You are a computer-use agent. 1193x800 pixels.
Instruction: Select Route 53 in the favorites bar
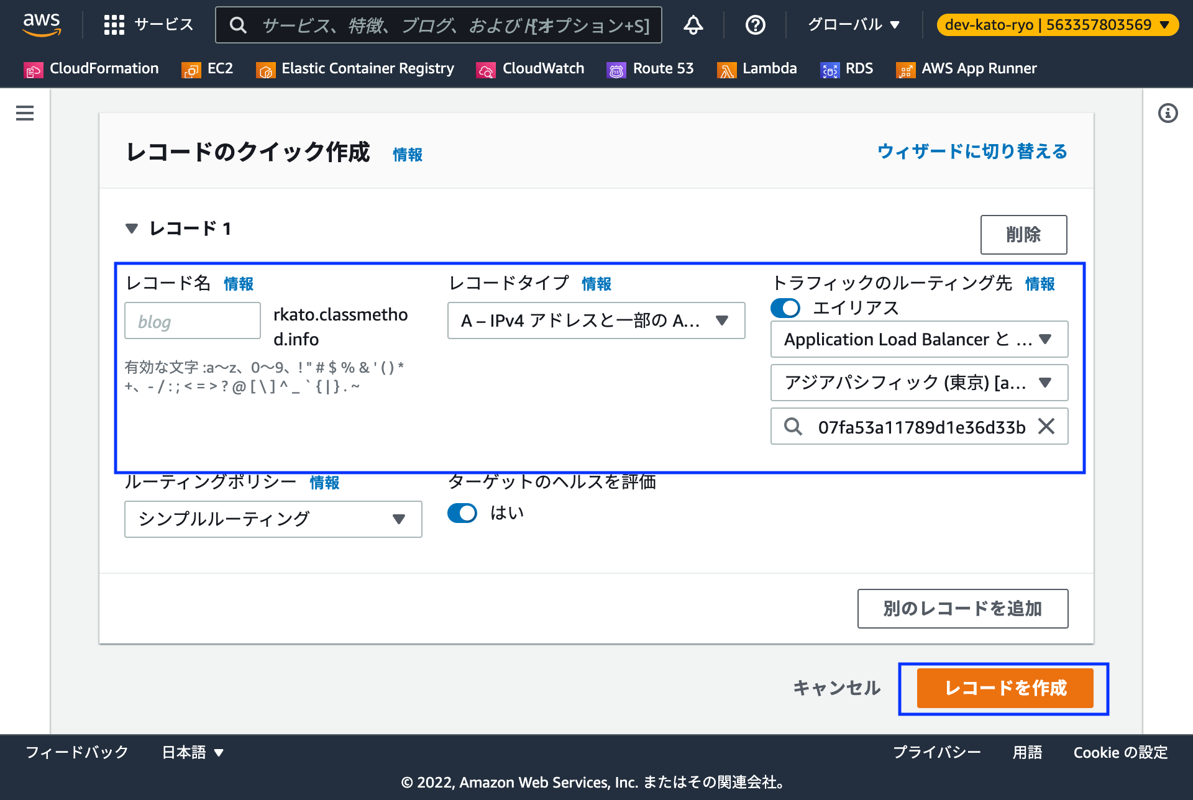pyautogui.click(x=650, y=68)
